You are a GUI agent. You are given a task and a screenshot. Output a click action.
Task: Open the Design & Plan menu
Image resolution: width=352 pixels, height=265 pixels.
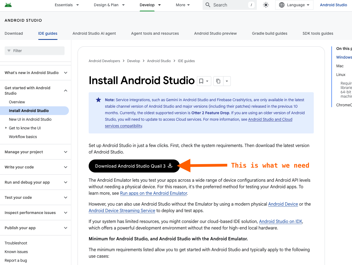pos(109,5)
